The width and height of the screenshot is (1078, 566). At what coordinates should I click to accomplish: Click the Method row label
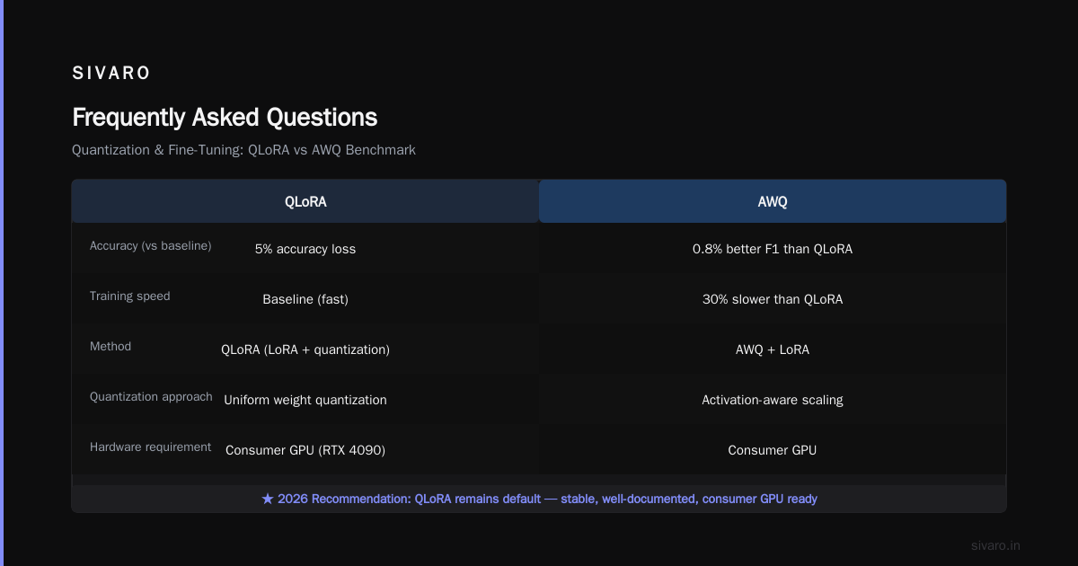pyautogui.click(x=110, y=346)
